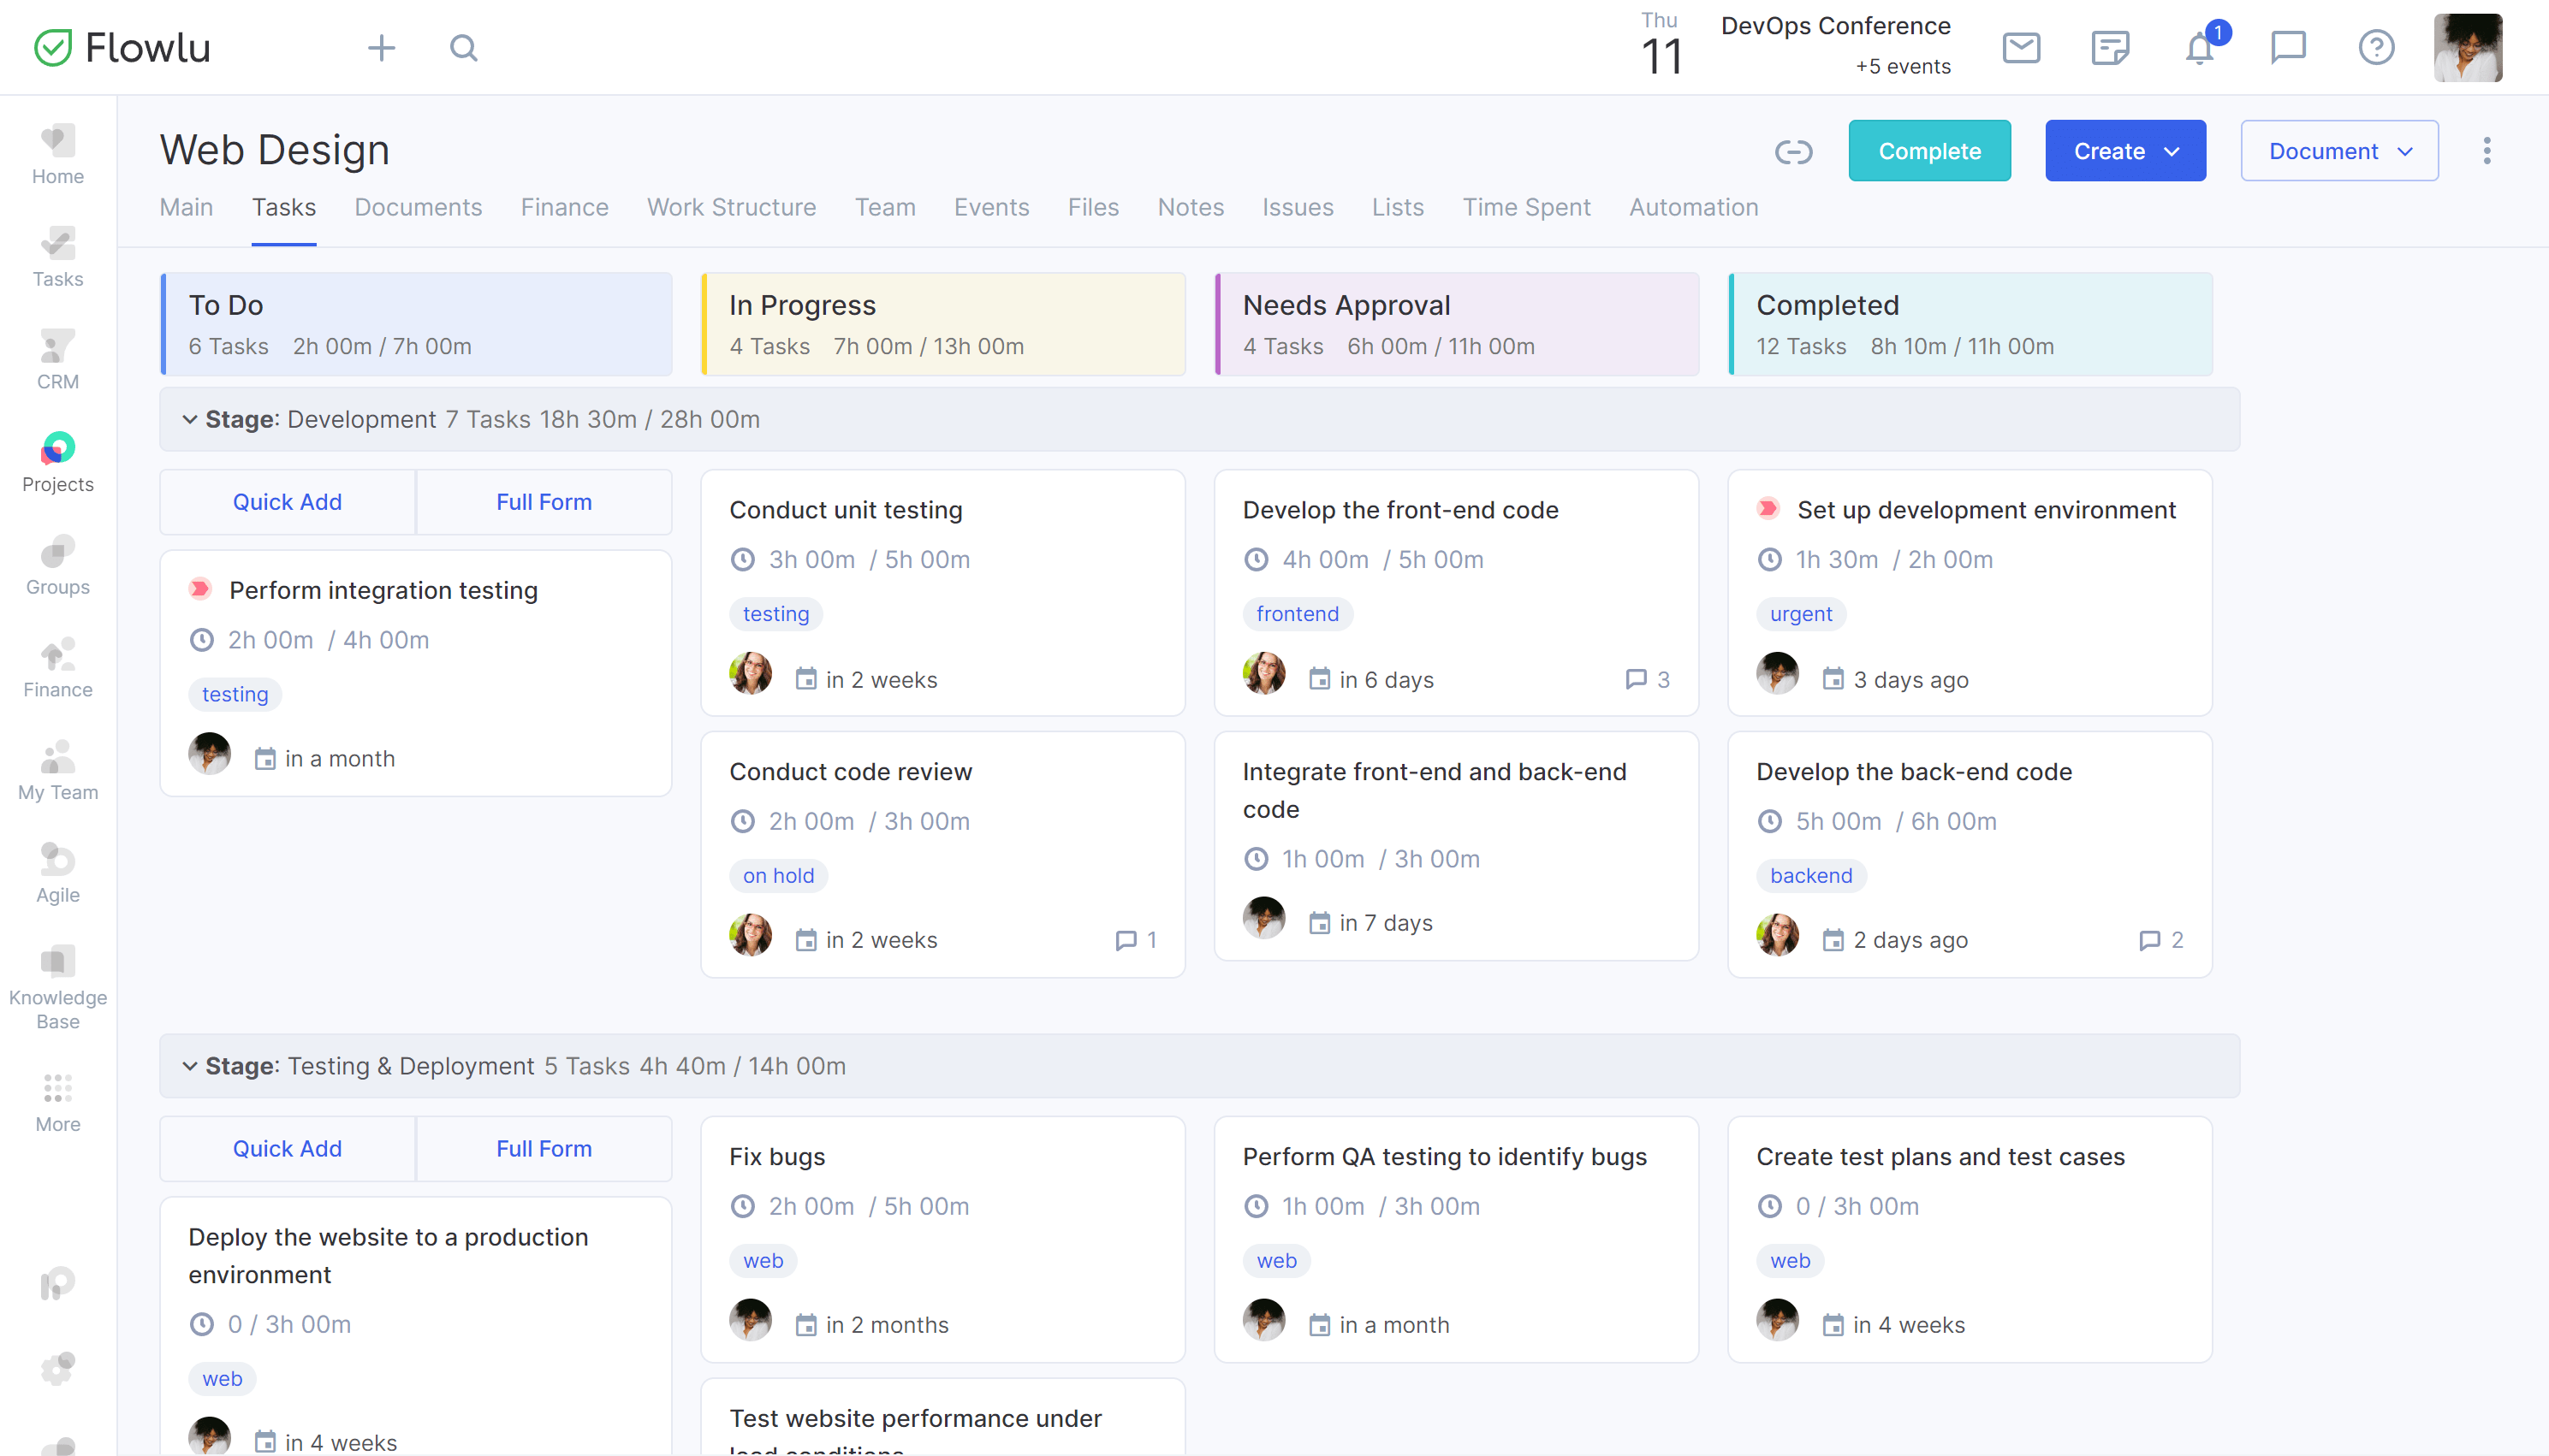Open the chat messages icon
This screenshot has height=1456, width=2549.
click(x=2288, y=47)
